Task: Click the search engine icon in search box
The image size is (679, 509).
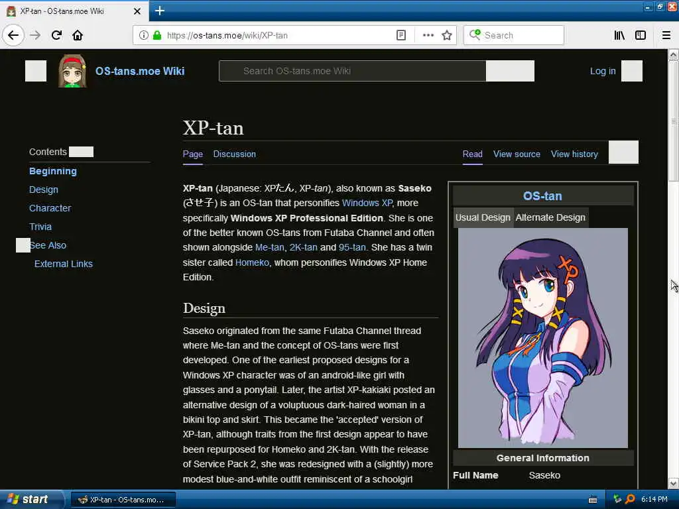Action: 475,34
